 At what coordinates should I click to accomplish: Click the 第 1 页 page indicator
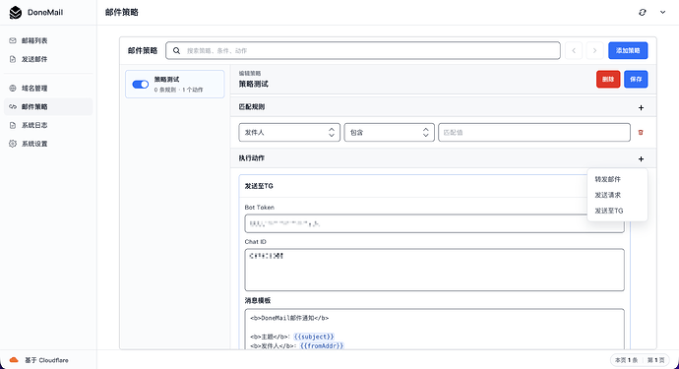pos(655,360)
